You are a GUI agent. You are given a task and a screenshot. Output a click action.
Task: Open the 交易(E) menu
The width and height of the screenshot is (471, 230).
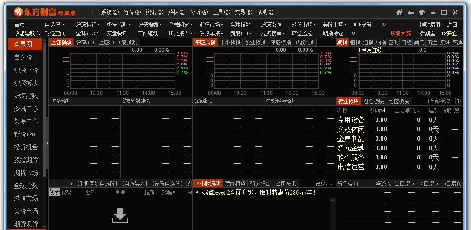point(244,12)
